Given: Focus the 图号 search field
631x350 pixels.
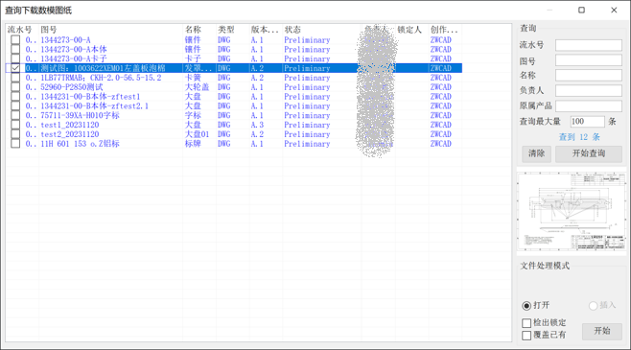Looking at the screenshot, I should point(589,60).
